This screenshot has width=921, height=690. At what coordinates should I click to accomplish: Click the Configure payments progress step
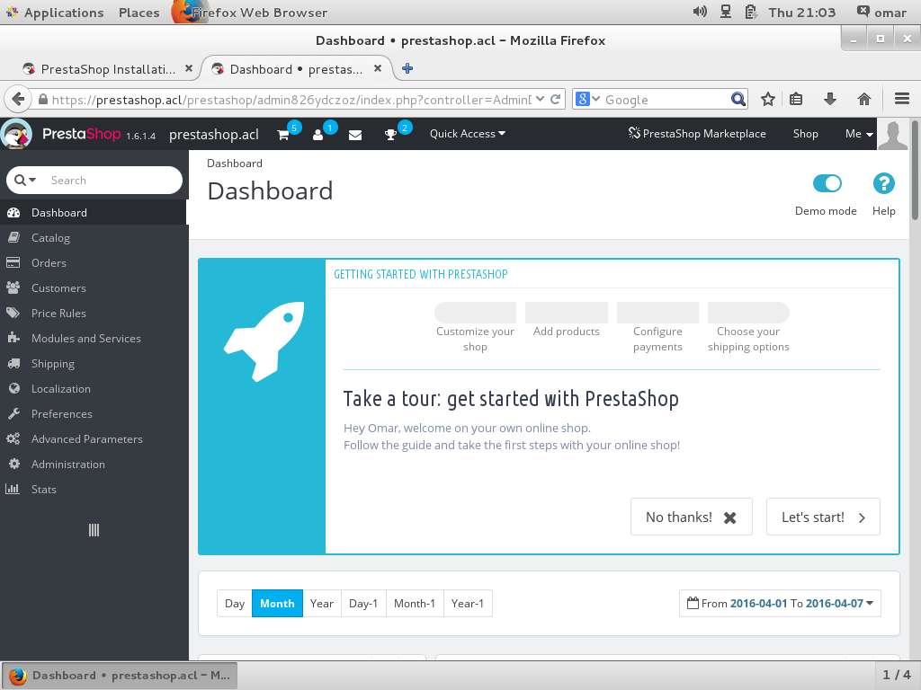point(657,327)
